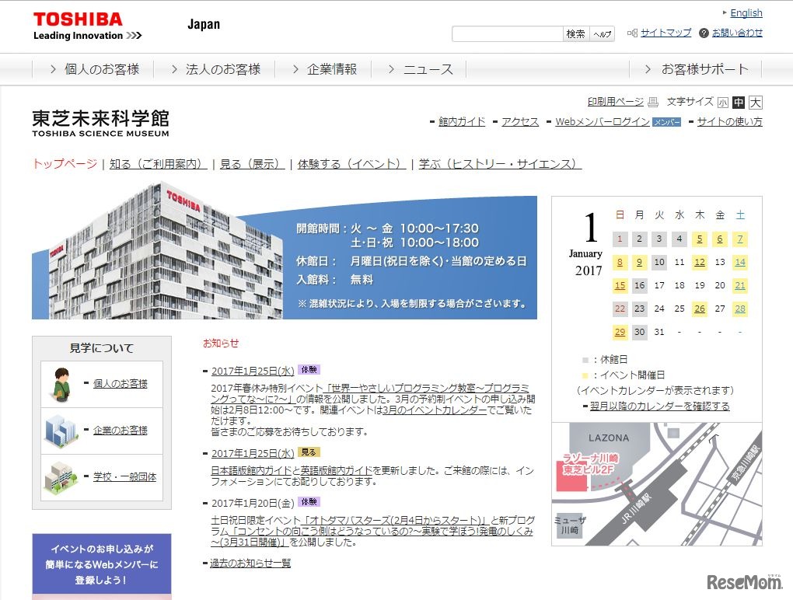Click the TOSHIBA Leading Innovation logo
The height and width of the screenshot is (600, 793).
[x=88, y=26]
